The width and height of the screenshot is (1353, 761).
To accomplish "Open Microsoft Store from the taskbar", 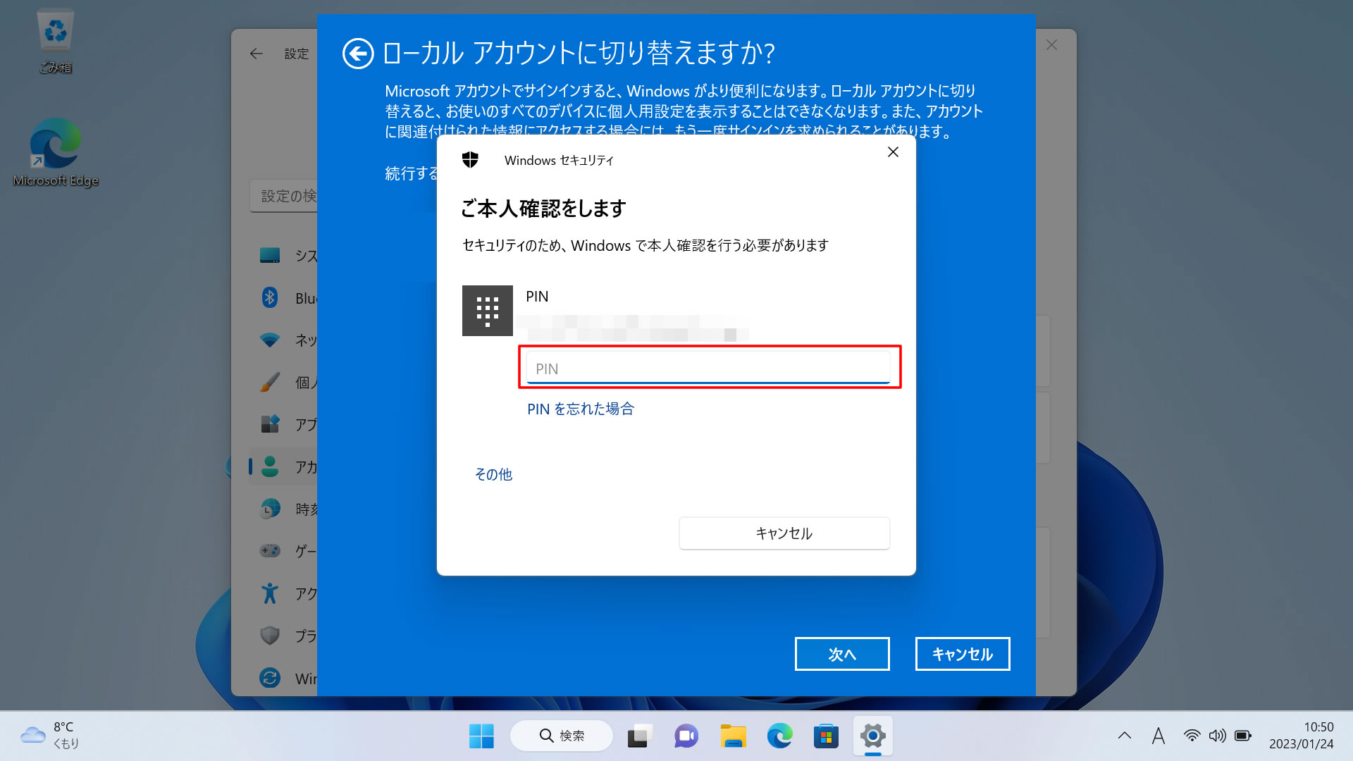I will [x=826, y=736].
